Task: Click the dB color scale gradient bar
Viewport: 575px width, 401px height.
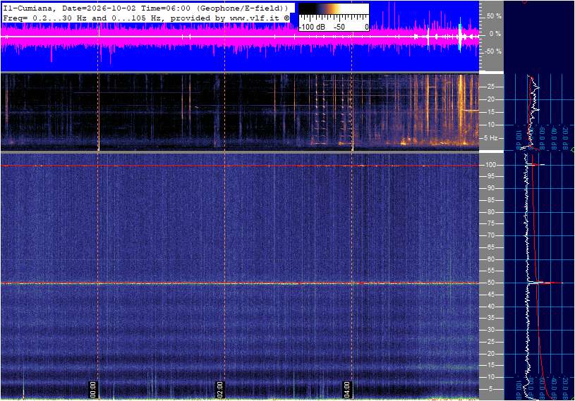Action: pyautogui.click(x=333, y=8)
